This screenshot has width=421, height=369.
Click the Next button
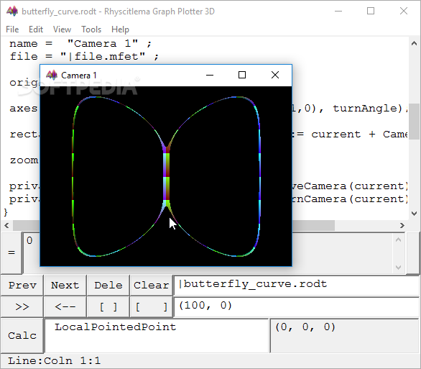pos(65,285)
